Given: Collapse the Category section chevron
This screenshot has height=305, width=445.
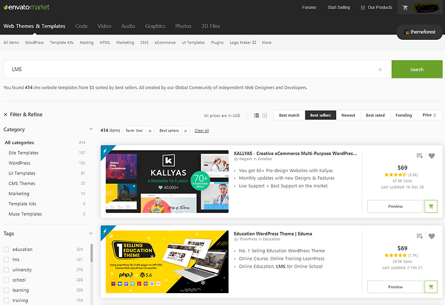Looking at the screenshot, I should coord(91,129).
